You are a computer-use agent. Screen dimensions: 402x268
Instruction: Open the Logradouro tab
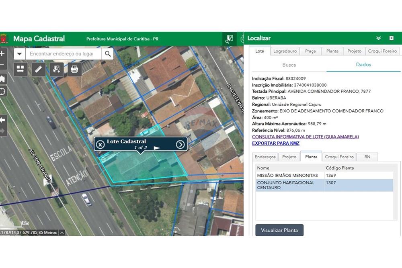pyautogui.click(x=285, y=51)
